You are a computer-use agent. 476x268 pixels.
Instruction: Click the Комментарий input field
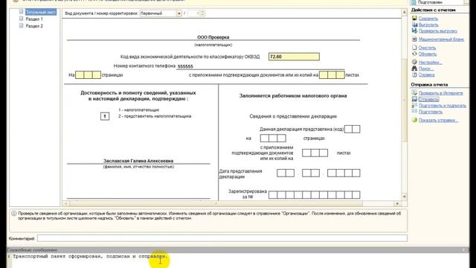[x=222, y=238]
